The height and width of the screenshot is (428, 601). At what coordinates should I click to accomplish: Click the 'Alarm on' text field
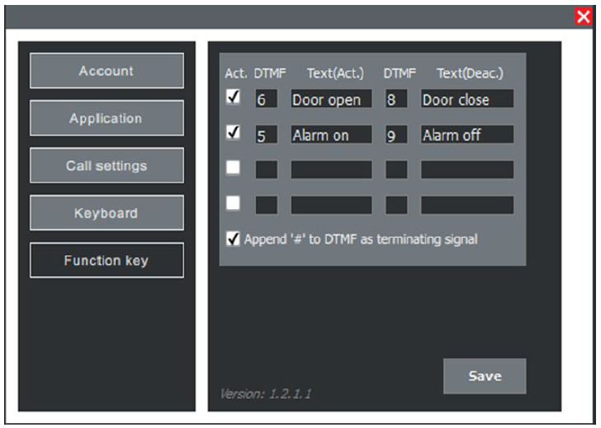click(x=331, y=135)
